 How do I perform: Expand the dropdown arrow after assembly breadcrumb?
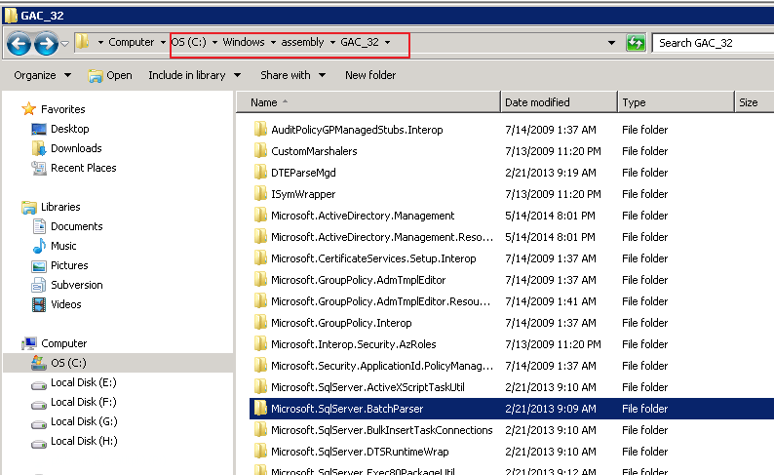coord(332,43)
